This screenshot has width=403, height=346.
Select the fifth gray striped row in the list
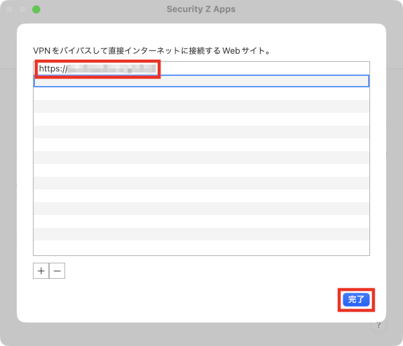[x=201, y=208]
